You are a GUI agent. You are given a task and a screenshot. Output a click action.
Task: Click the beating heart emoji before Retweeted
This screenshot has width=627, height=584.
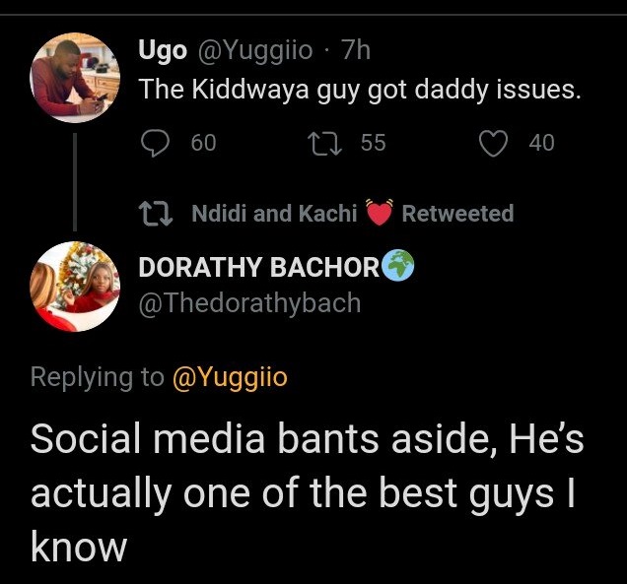(380, 213)
